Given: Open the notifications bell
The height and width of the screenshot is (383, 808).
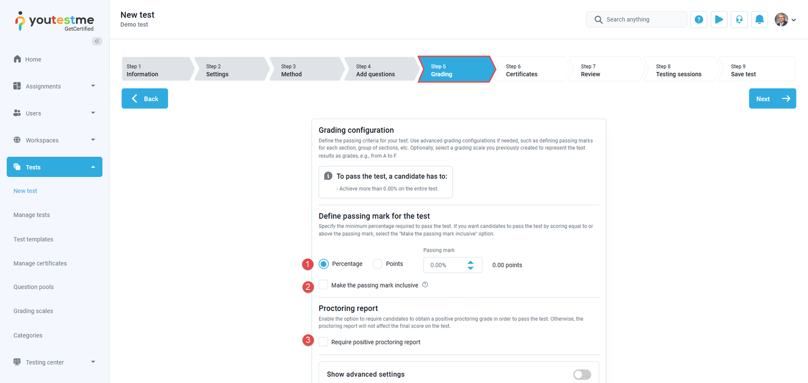Looking at the screenshot, I should pos(759,20).
